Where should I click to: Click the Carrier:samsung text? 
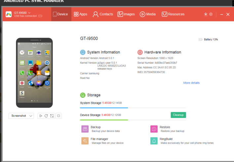90,73
